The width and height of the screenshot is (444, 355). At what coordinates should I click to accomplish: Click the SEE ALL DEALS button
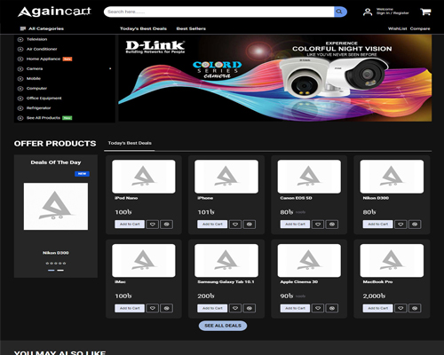point(223,326)
